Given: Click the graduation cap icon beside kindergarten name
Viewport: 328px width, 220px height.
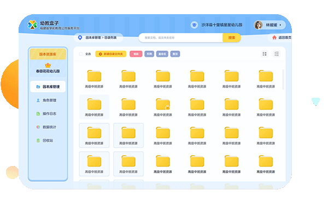Looking at the screenshot, I should [194, 25].
